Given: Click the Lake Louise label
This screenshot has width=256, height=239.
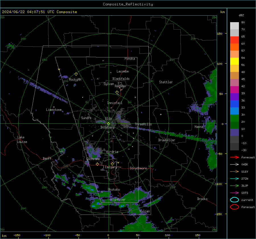Looking at the screenshot, I should coord(22,140).
